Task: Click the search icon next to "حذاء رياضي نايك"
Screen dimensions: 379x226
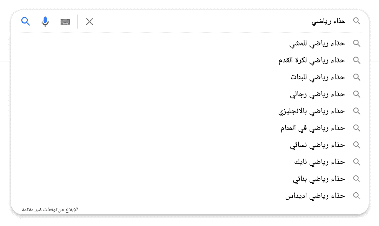Action: (357, 162)
